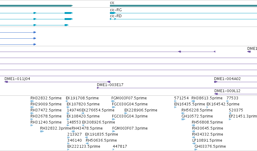Click the DME1-004A02 purple arrow glyph
257x151 pixels.
point(216,82)
